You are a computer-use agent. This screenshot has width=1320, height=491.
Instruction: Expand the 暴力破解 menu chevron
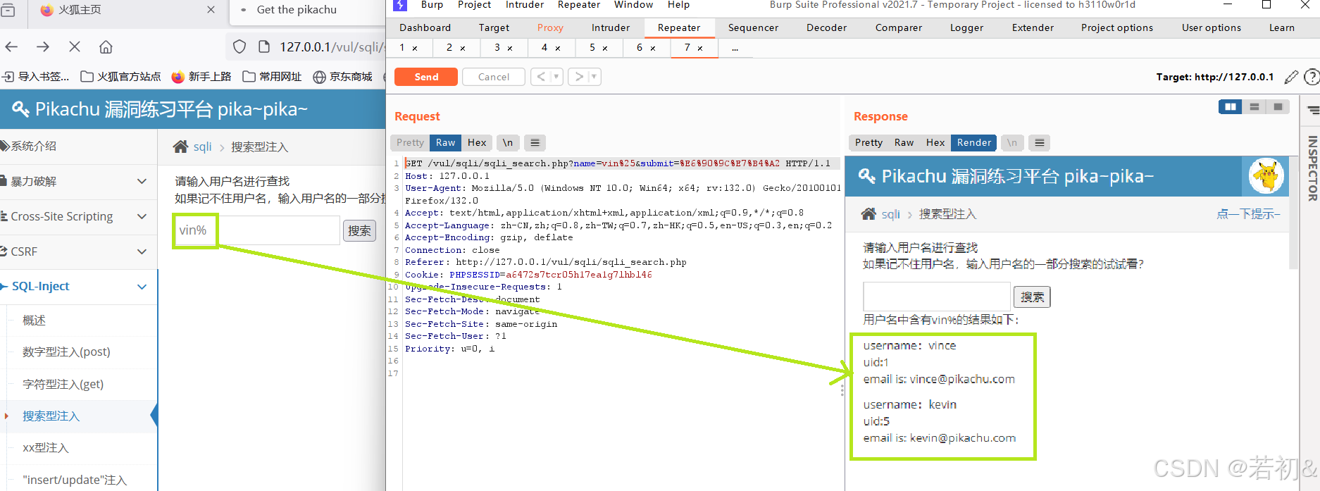[x=142, y=181]
